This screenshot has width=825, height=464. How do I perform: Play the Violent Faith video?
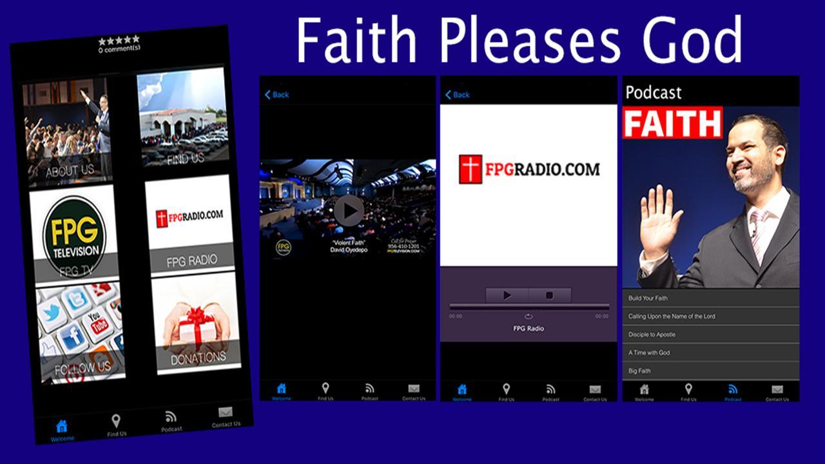point(349,210)
